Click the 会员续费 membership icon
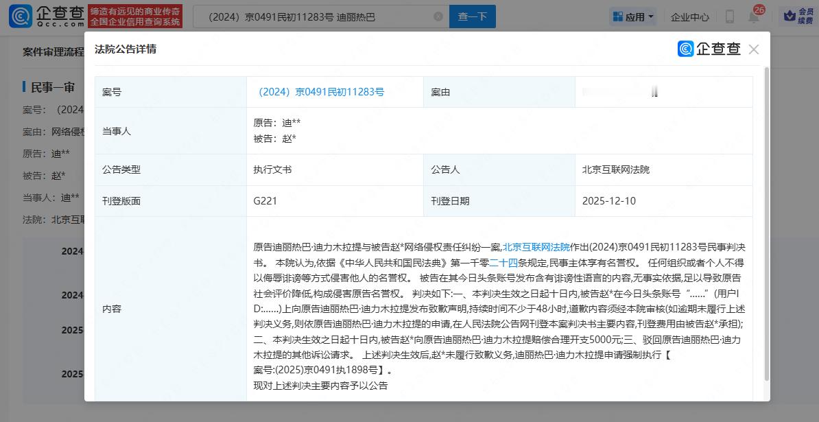This screenshot has width=819, height=422. (799, 16)
